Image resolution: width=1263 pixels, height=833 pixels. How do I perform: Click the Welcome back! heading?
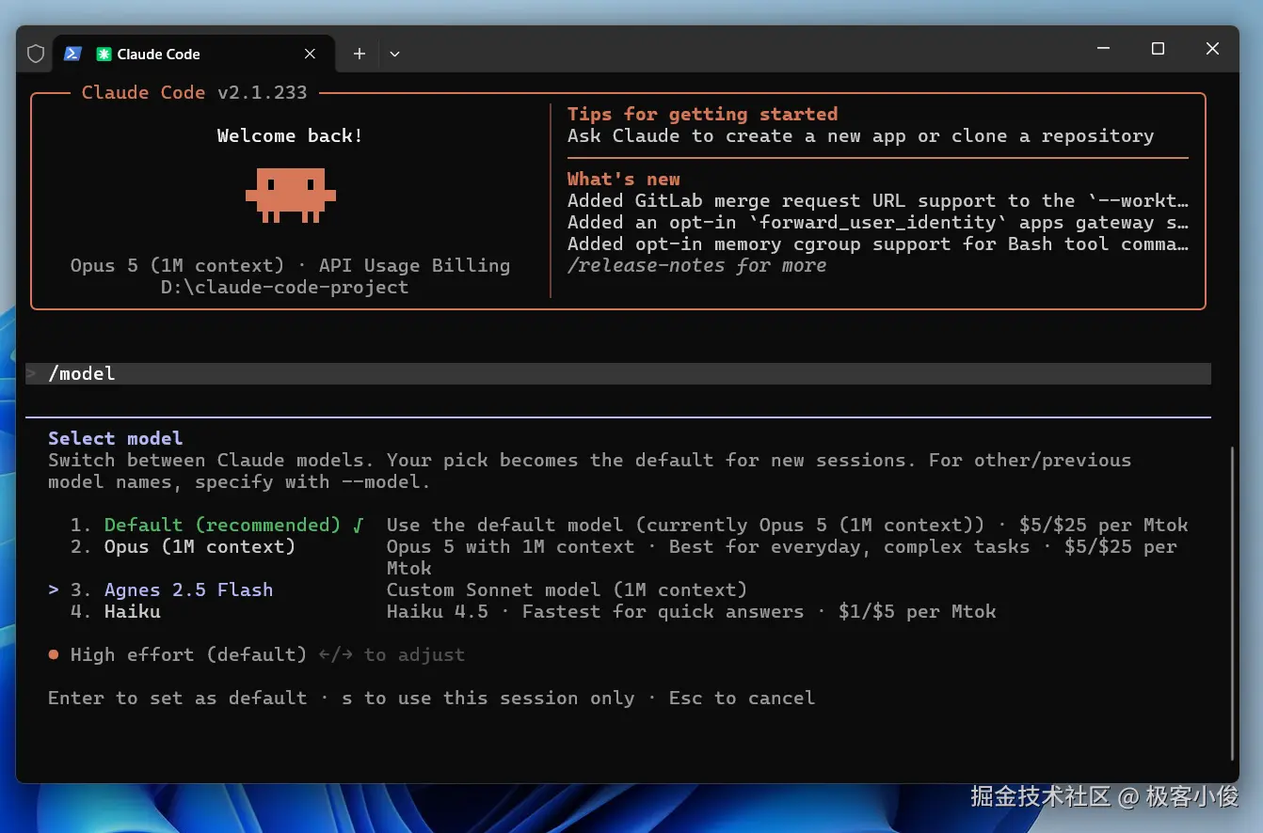click(x=290, y=135)
